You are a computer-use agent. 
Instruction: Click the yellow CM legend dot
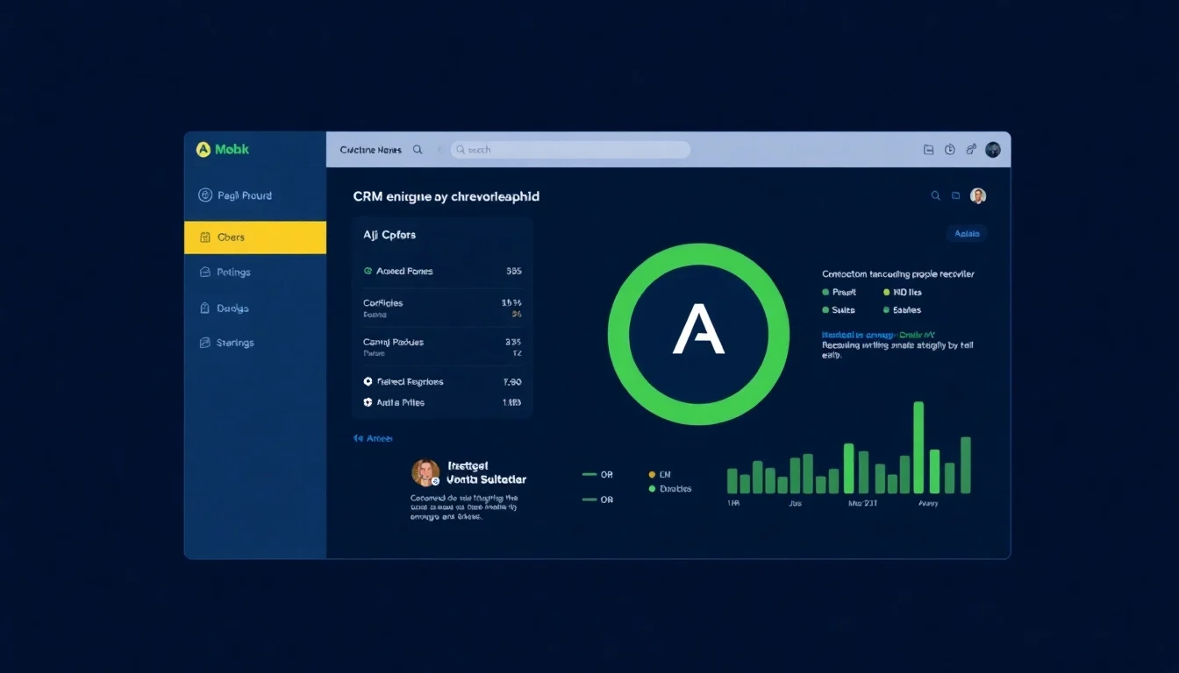pos(652,475)
